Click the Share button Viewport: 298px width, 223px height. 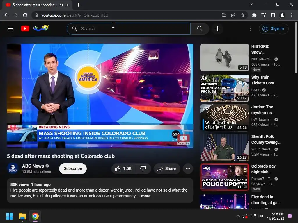click(167, 169)
